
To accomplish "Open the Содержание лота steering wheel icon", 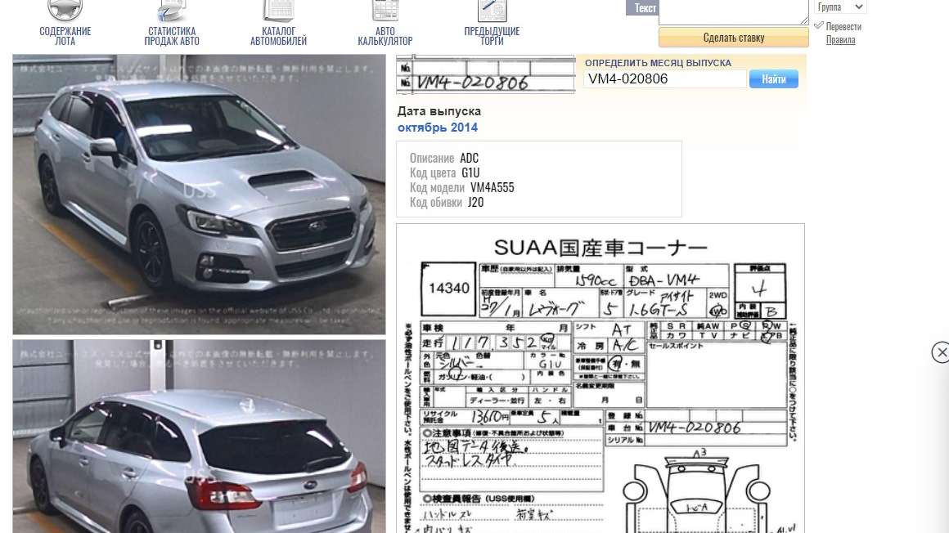I will tap(65, 11).
